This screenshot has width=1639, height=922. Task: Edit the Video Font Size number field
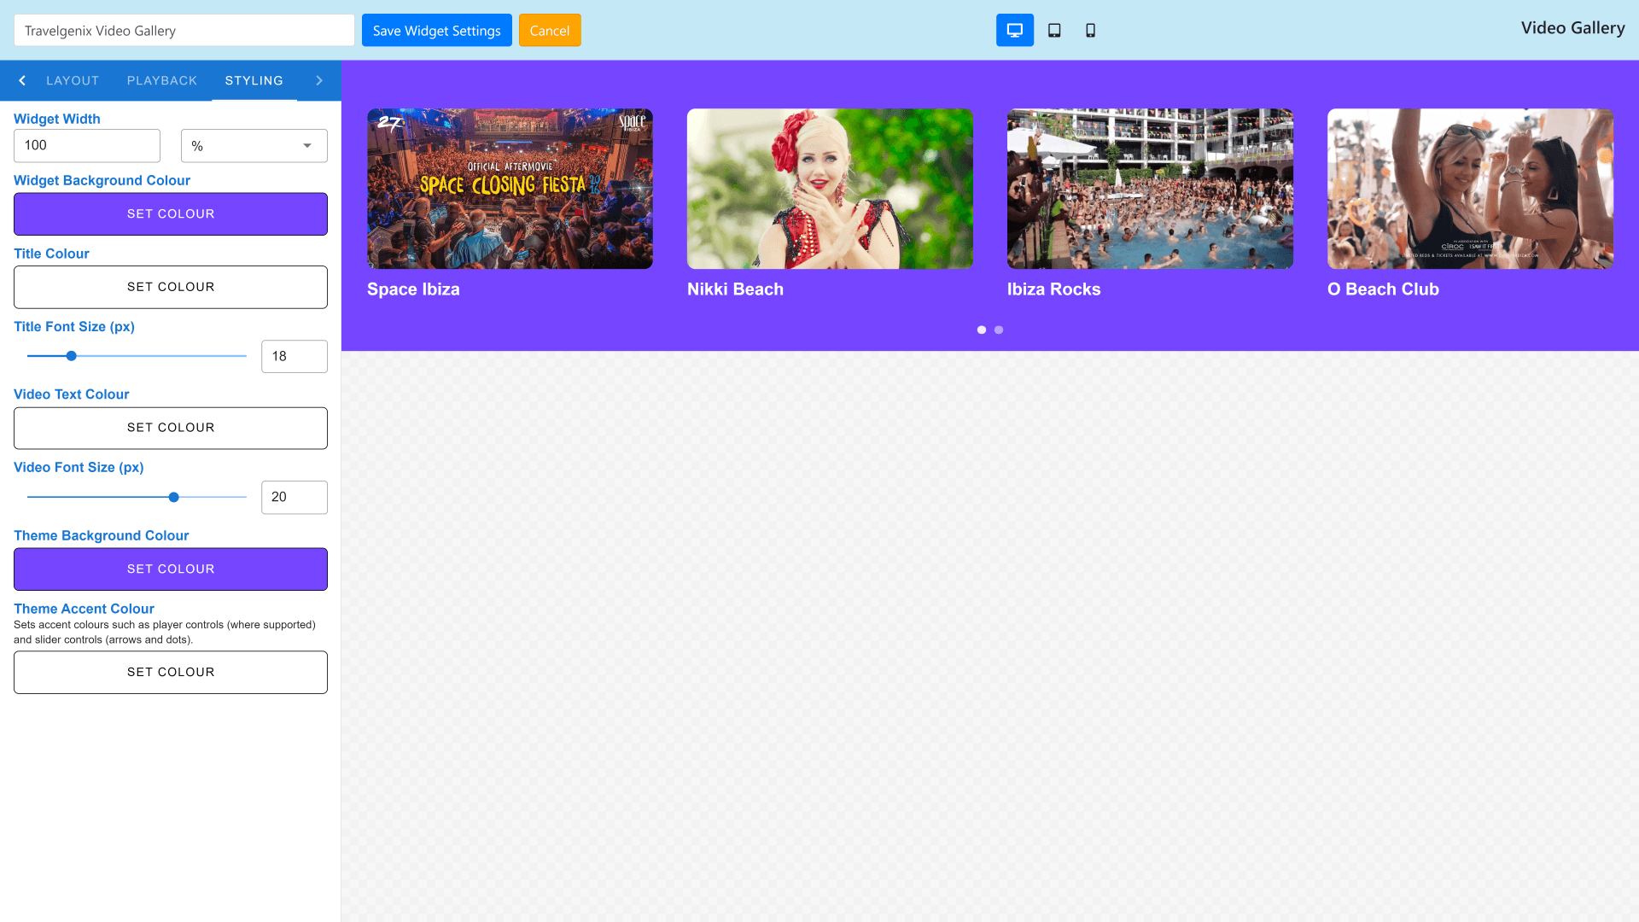click(295, 497)
